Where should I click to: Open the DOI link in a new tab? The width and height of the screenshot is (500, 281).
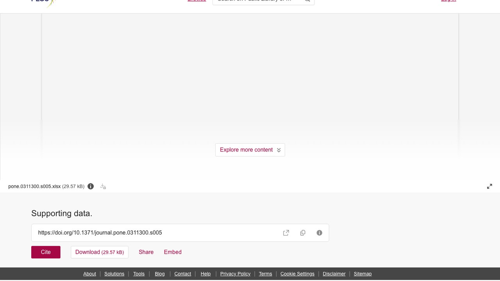[286, 233]
